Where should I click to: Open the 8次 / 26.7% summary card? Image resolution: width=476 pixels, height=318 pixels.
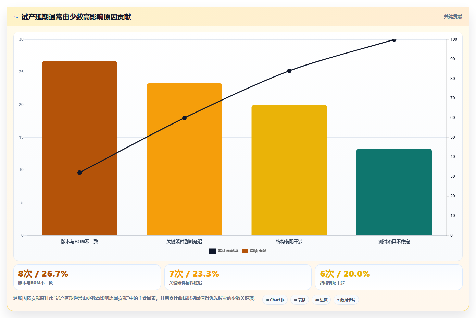pos(87,277)
